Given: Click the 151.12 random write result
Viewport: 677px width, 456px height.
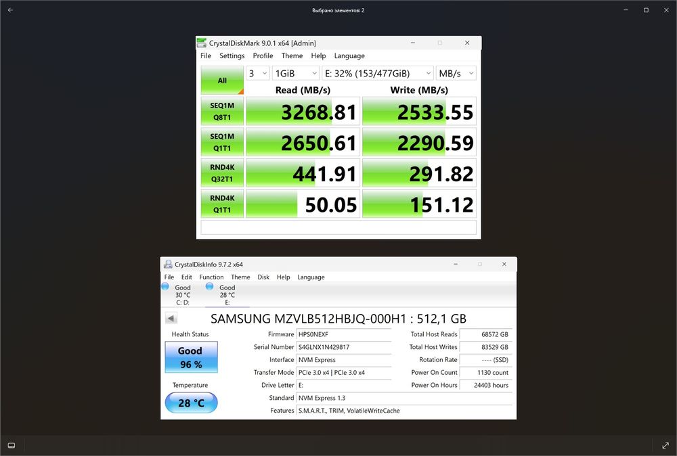Looking at the screenshot, I should (419, 204).
